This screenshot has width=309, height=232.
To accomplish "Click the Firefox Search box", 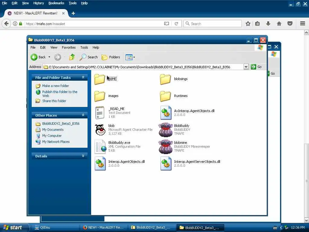I will point(212,24).
